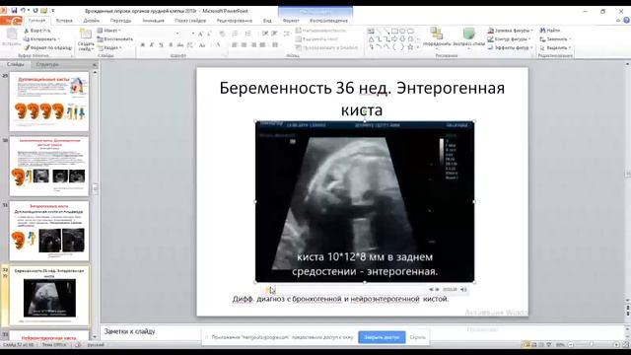Screen dimensions: 631x355
Task: Click video volume speaker icon
Action: pos(463,289)
